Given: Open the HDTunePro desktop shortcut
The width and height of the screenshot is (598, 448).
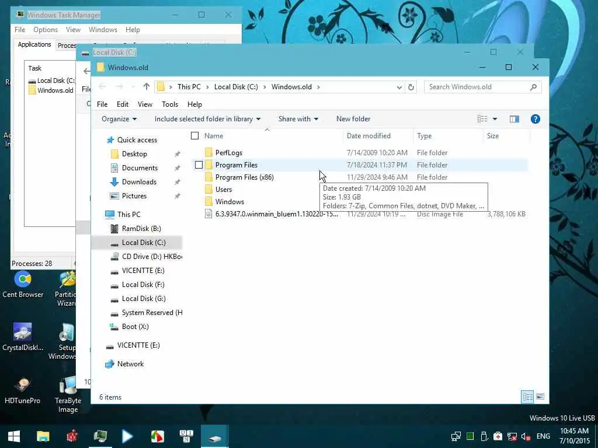Looking at the screenshot, I should pyautogui.click(x=23, y=391).
